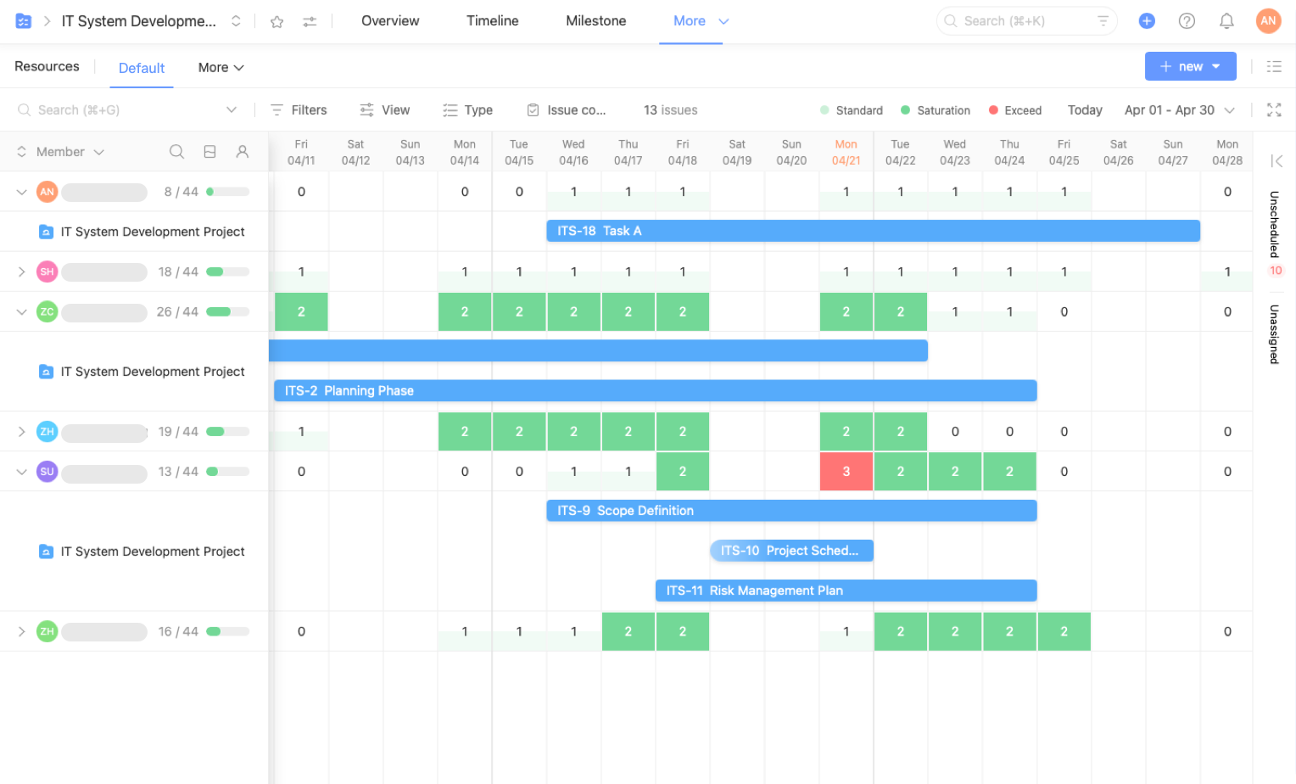Click the search icon in the Member header row
1296x784 pixels.
tap(176, 151)
